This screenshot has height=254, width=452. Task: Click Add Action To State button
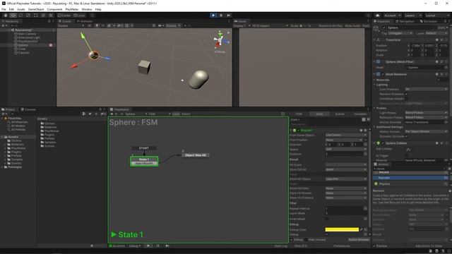tap(429, 246)
